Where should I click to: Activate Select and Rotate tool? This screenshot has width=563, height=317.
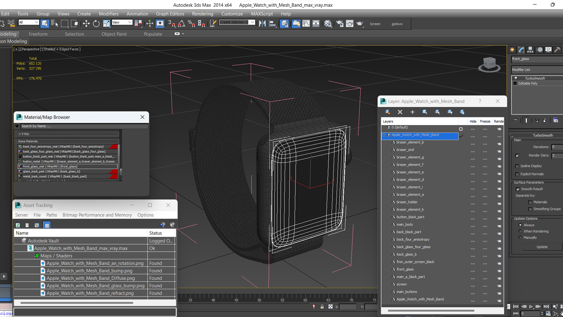[96, 23]
